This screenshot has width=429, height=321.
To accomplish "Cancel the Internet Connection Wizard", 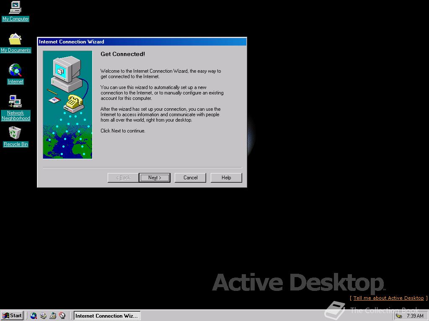I will tap(191, 178).
